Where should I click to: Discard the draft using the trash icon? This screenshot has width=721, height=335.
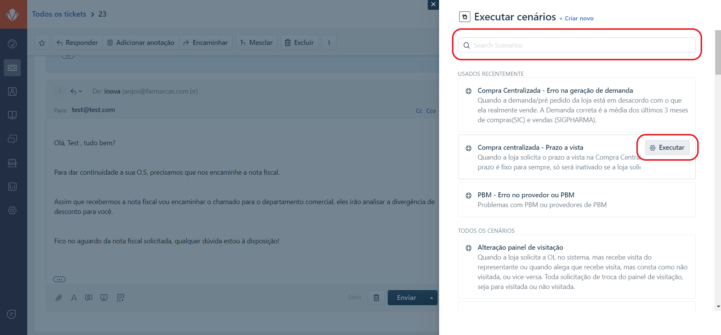pyautogui.click(x=376, y=298)
